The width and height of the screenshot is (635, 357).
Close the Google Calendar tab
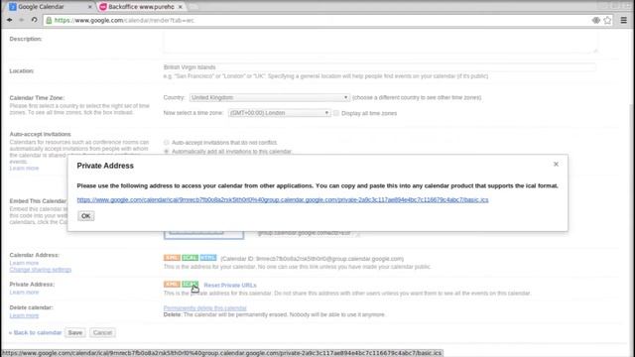(x=90, y=7)
